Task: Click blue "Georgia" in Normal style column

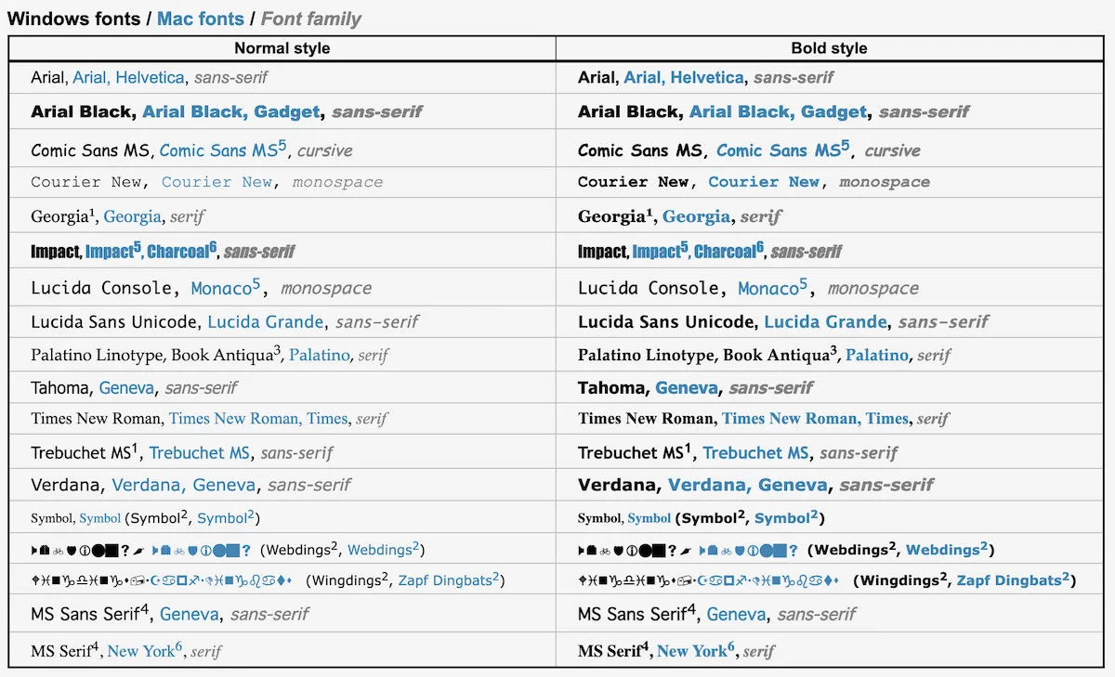Action: (x=132, y=216)
